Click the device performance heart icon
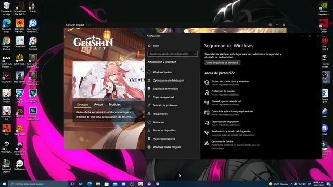Viewport: 333px width, 187px height. (x=207, y=133)
